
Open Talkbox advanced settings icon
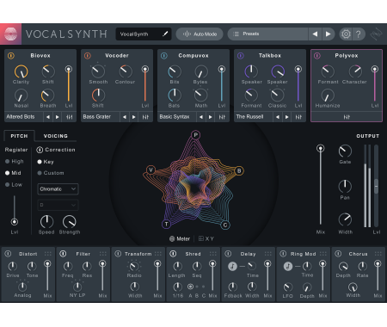(x=298, y=117)
